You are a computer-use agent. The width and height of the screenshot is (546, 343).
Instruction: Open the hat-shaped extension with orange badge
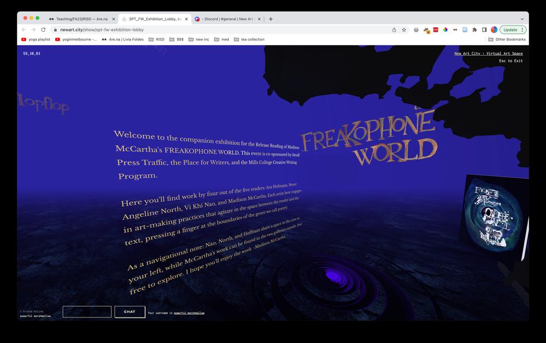(x=426, y=31)
